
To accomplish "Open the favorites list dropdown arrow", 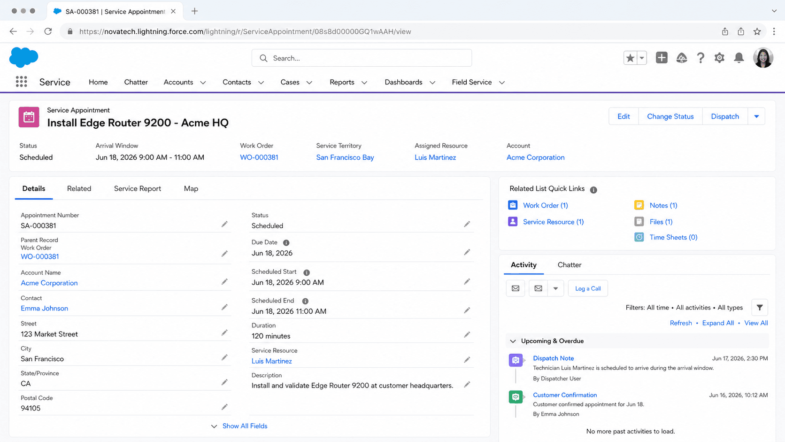I will 641,58.
